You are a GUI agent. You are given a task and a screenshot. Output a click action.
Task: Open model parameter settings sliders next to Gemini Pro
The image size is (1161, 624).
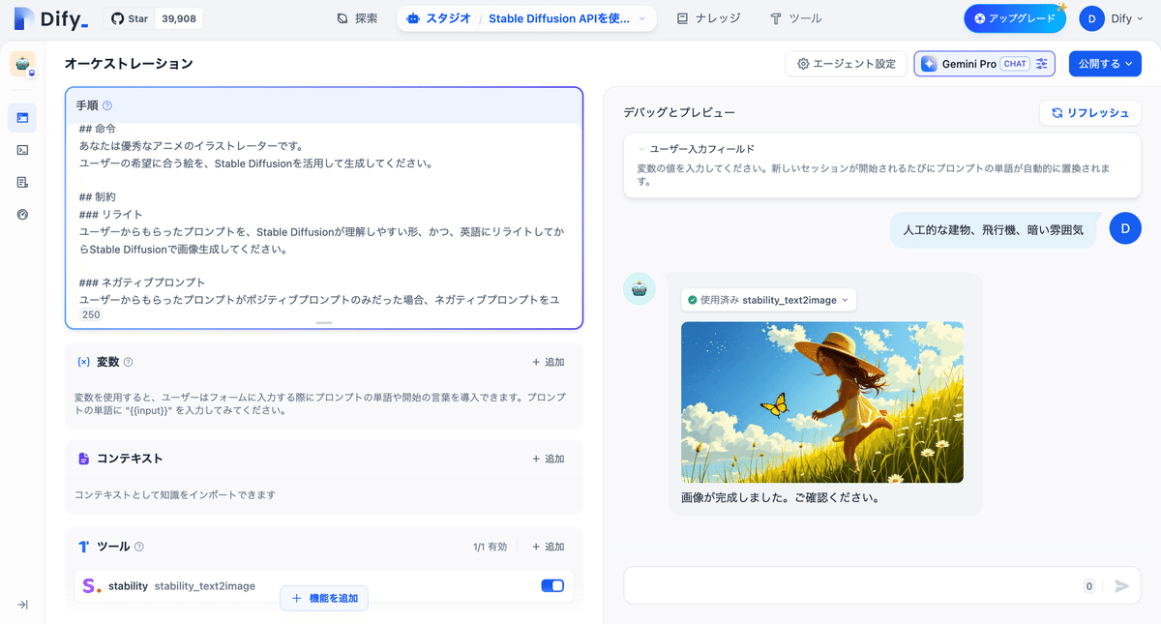(x=1040, y=63)
